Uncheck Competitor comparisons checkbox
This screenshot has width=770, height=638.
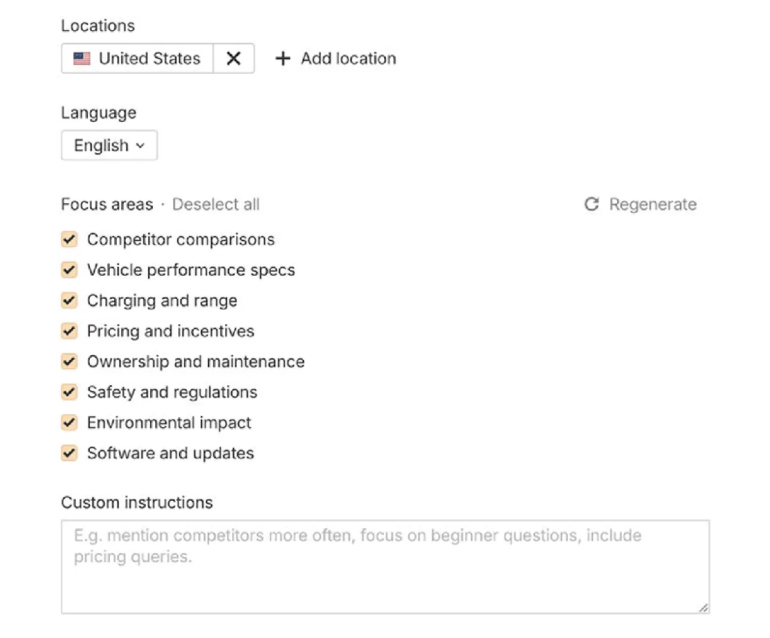point(69,240)
